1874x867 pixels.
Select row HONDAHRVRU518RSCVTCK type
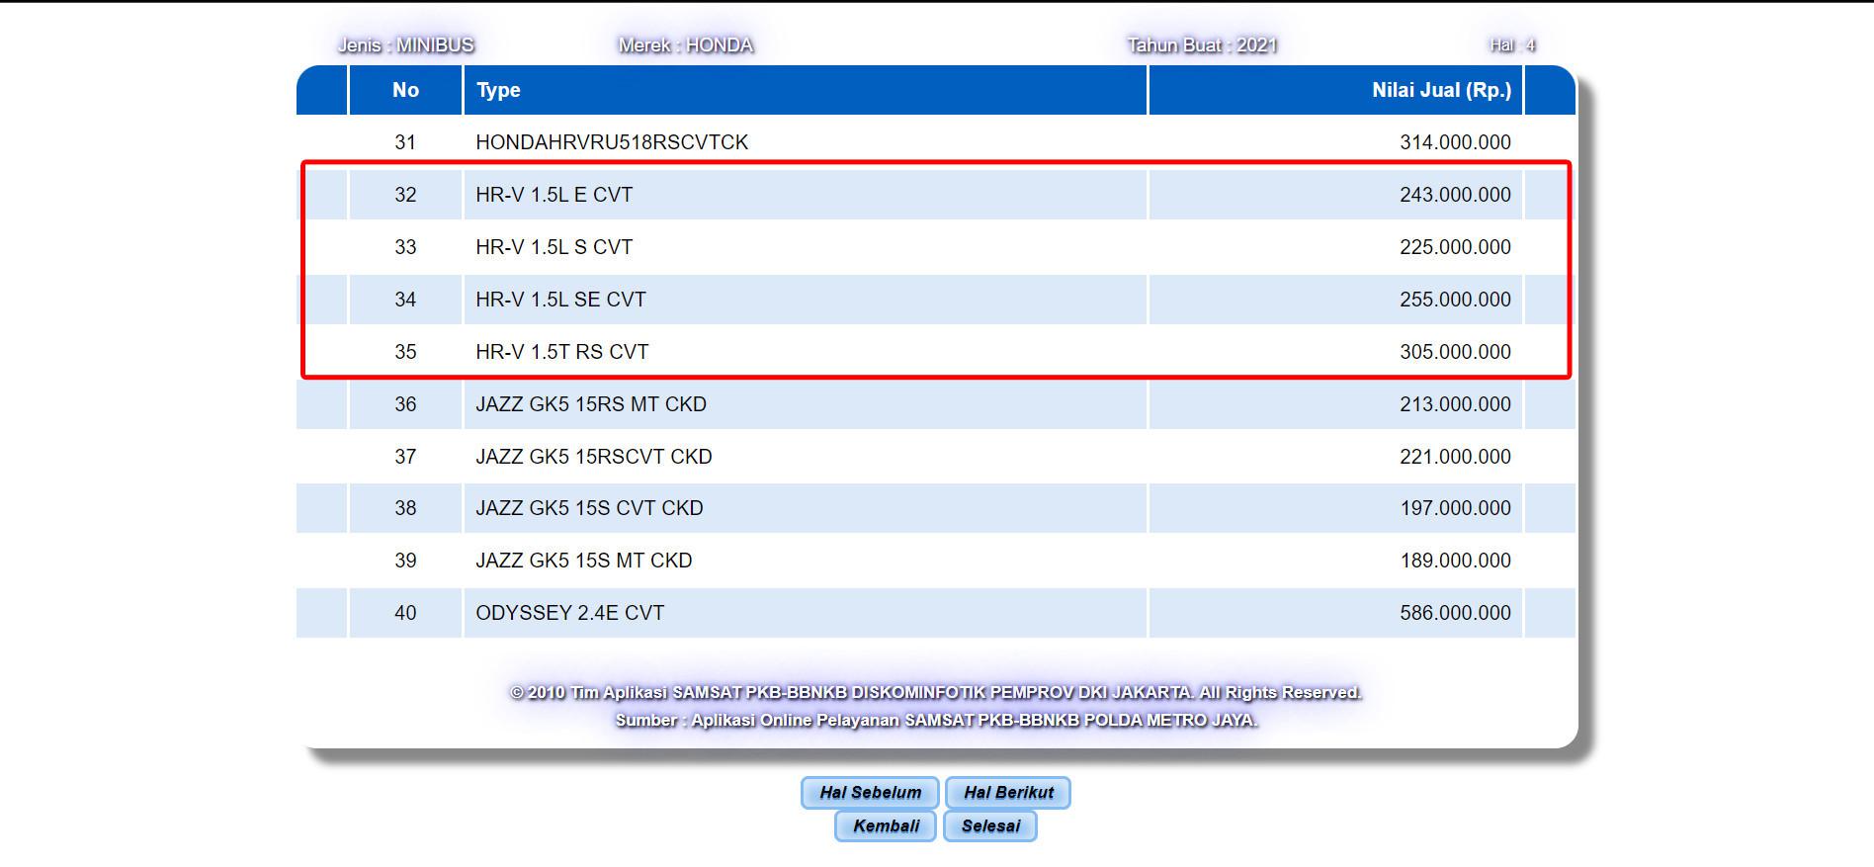(612, 142)
